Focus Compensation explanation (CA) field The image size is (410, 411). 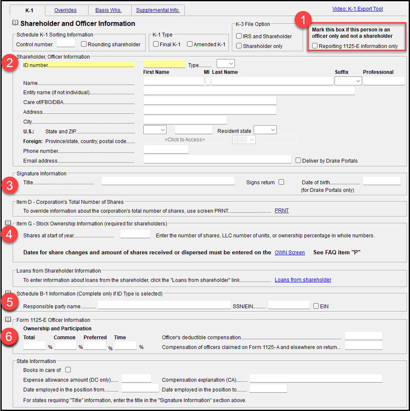point(316,378)
